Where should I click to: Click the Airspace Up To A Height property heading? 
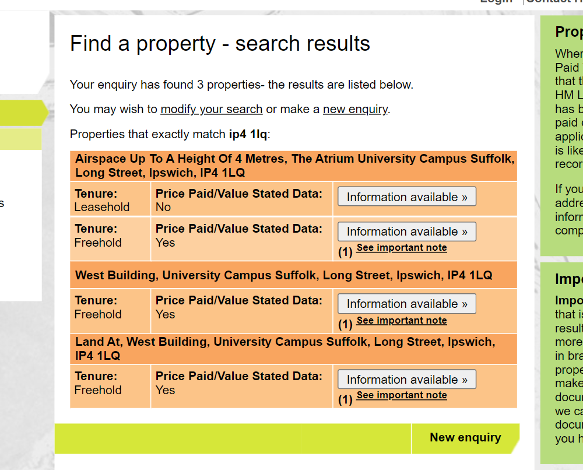(x=294, y=166)
